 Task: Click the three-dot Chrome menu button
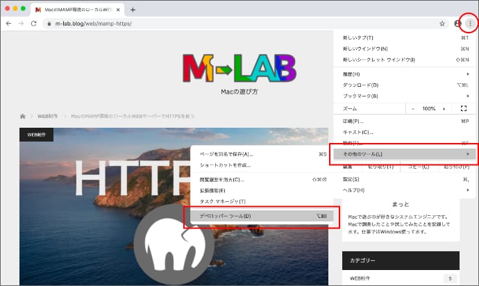point(470,23)
